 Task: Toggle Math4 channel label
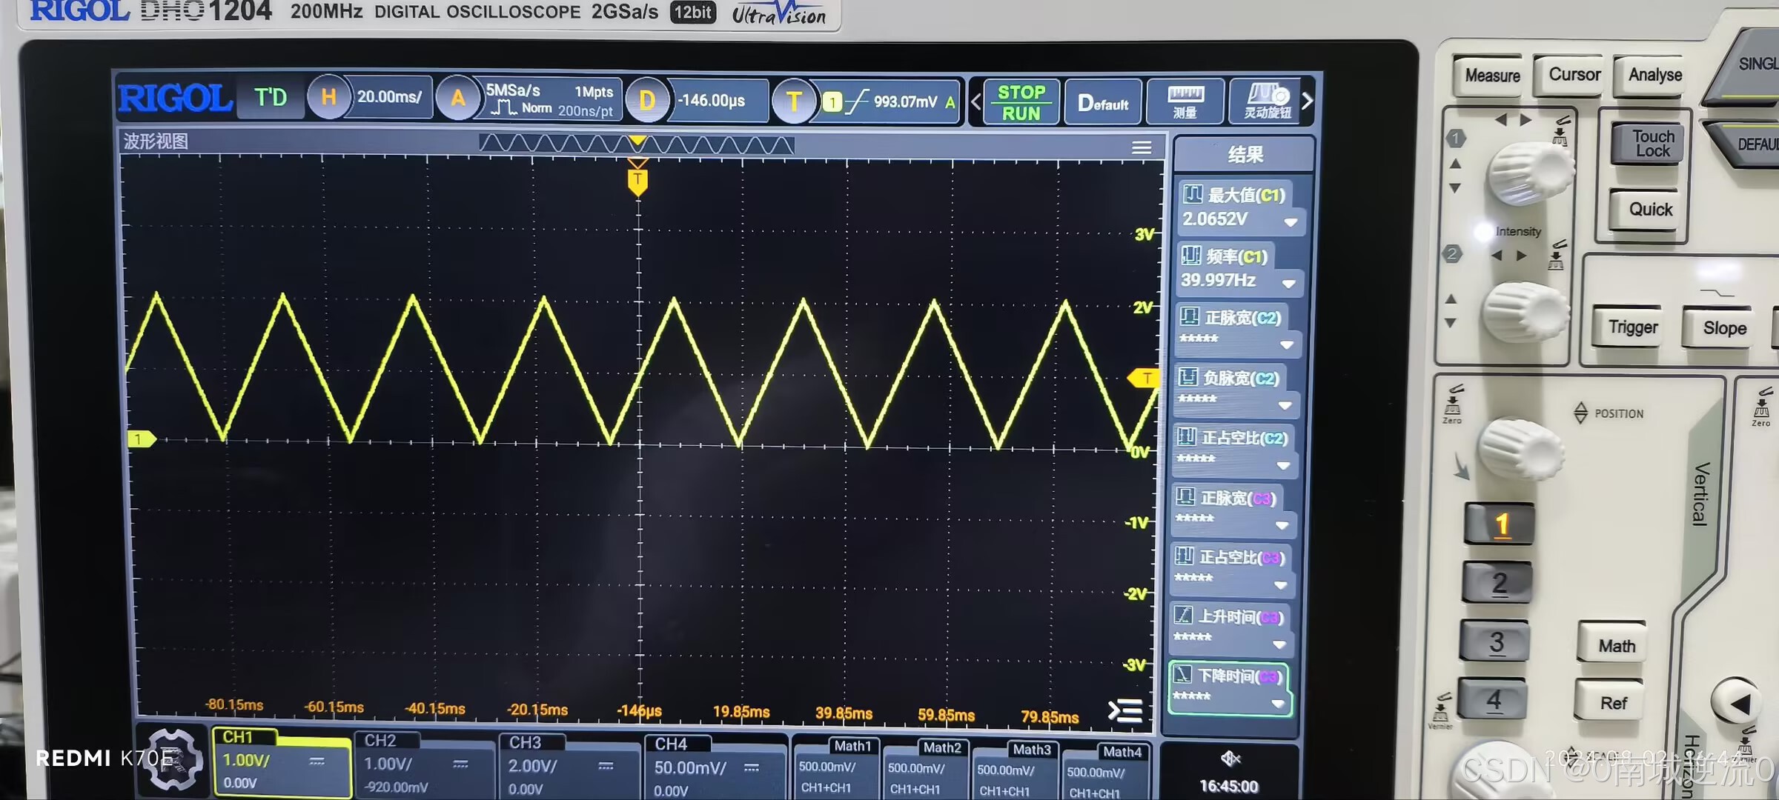[1122, 752]
